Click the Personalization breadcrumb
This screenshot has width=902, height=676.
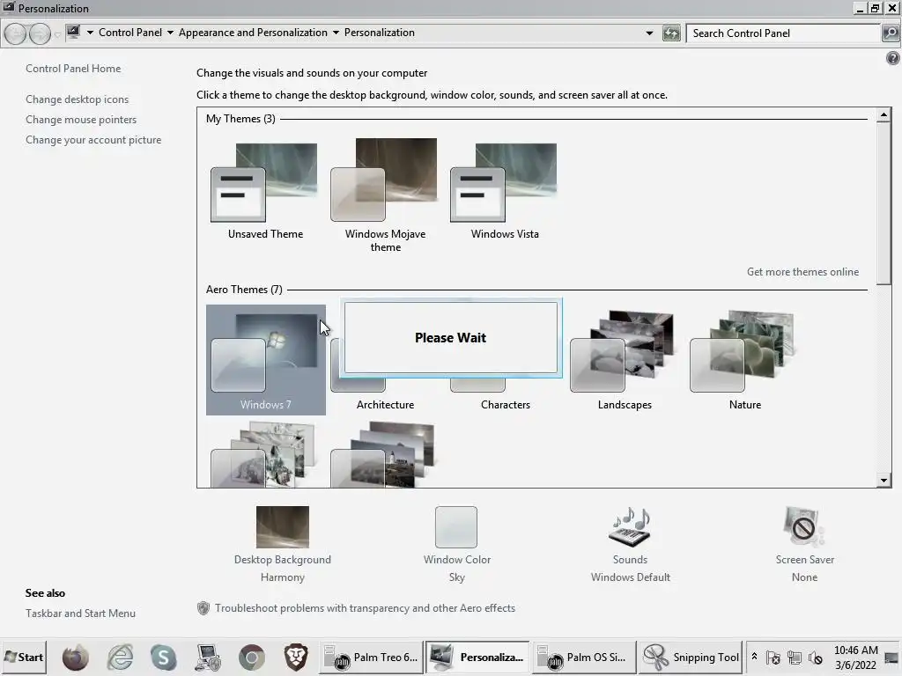379,33
